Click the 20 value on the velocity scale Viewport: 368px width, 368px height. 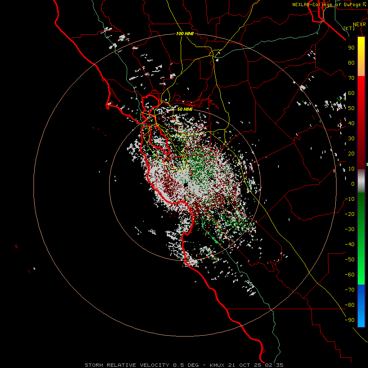click(x=351, y=153)
